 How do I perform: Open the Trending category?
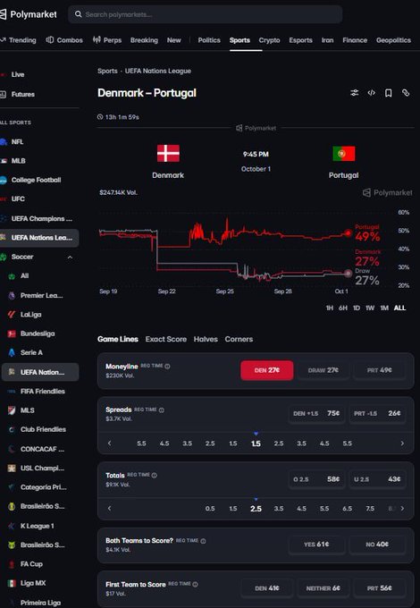[18, 40]
